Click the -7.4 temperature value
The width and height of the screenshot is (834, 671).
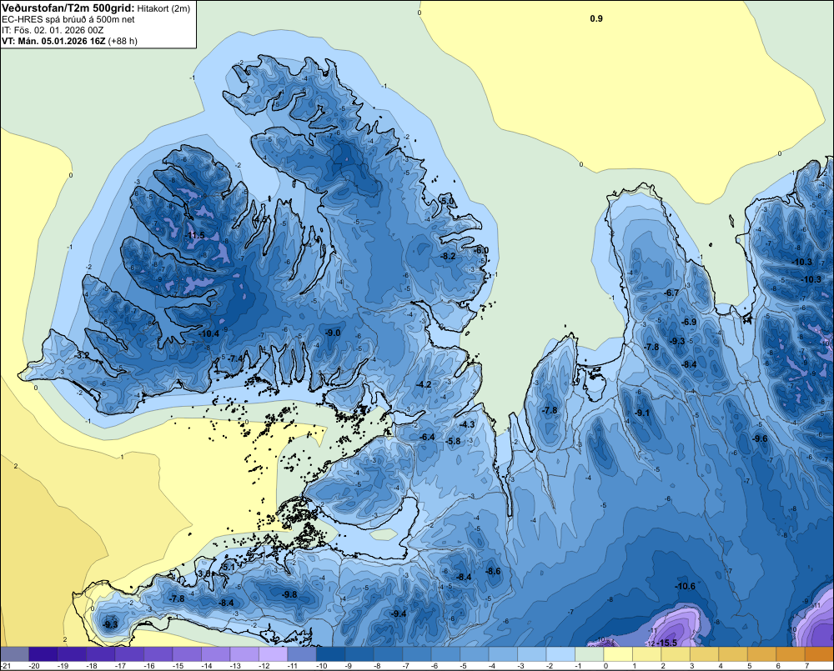tap(235, 359)
